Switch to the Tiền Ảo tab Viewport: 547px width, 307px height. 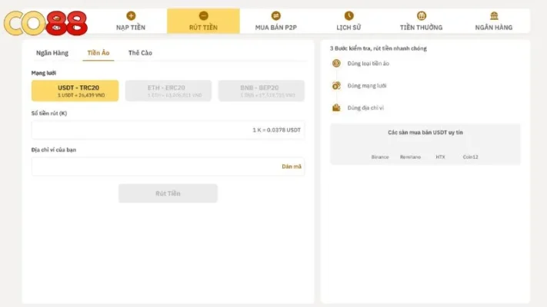tap(98, 53)
